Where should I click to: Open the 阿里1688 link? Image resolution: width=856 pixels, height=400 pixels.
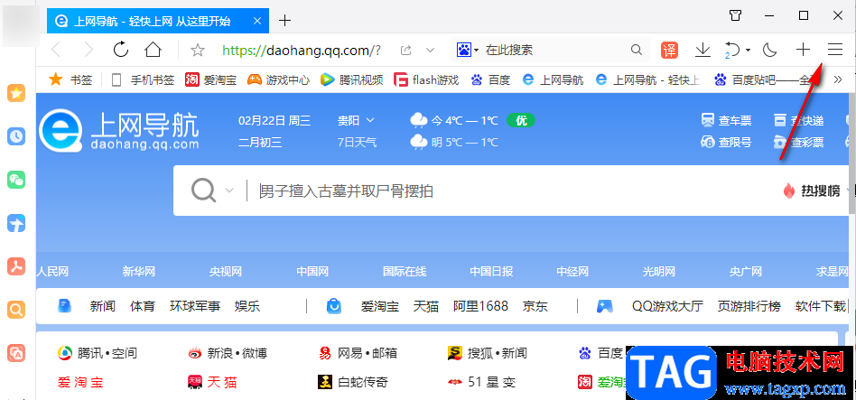pos(480,306)
